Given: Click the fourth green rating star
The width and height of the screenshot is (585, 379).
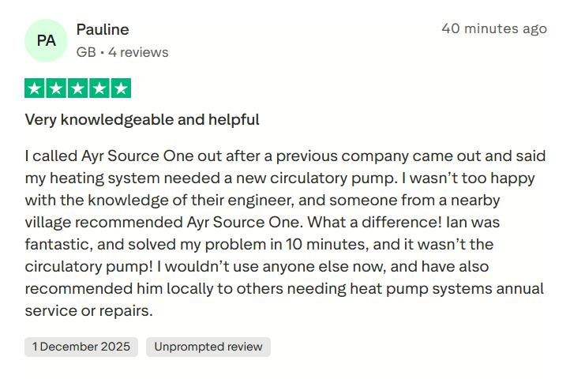Looking at the screenshot, I should 99,88.
